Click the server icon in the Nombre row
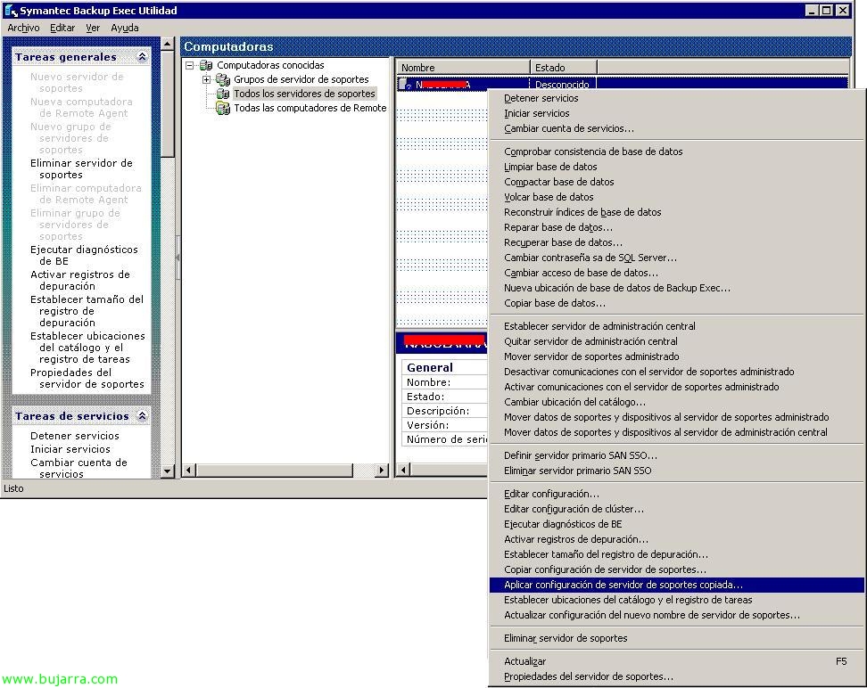Viewport: 867px width, 688px height. point(405,85)
